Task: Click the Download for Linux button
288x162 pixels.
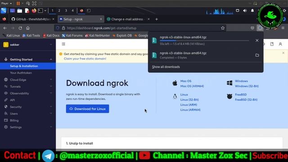Action: [x=87, y=109]
